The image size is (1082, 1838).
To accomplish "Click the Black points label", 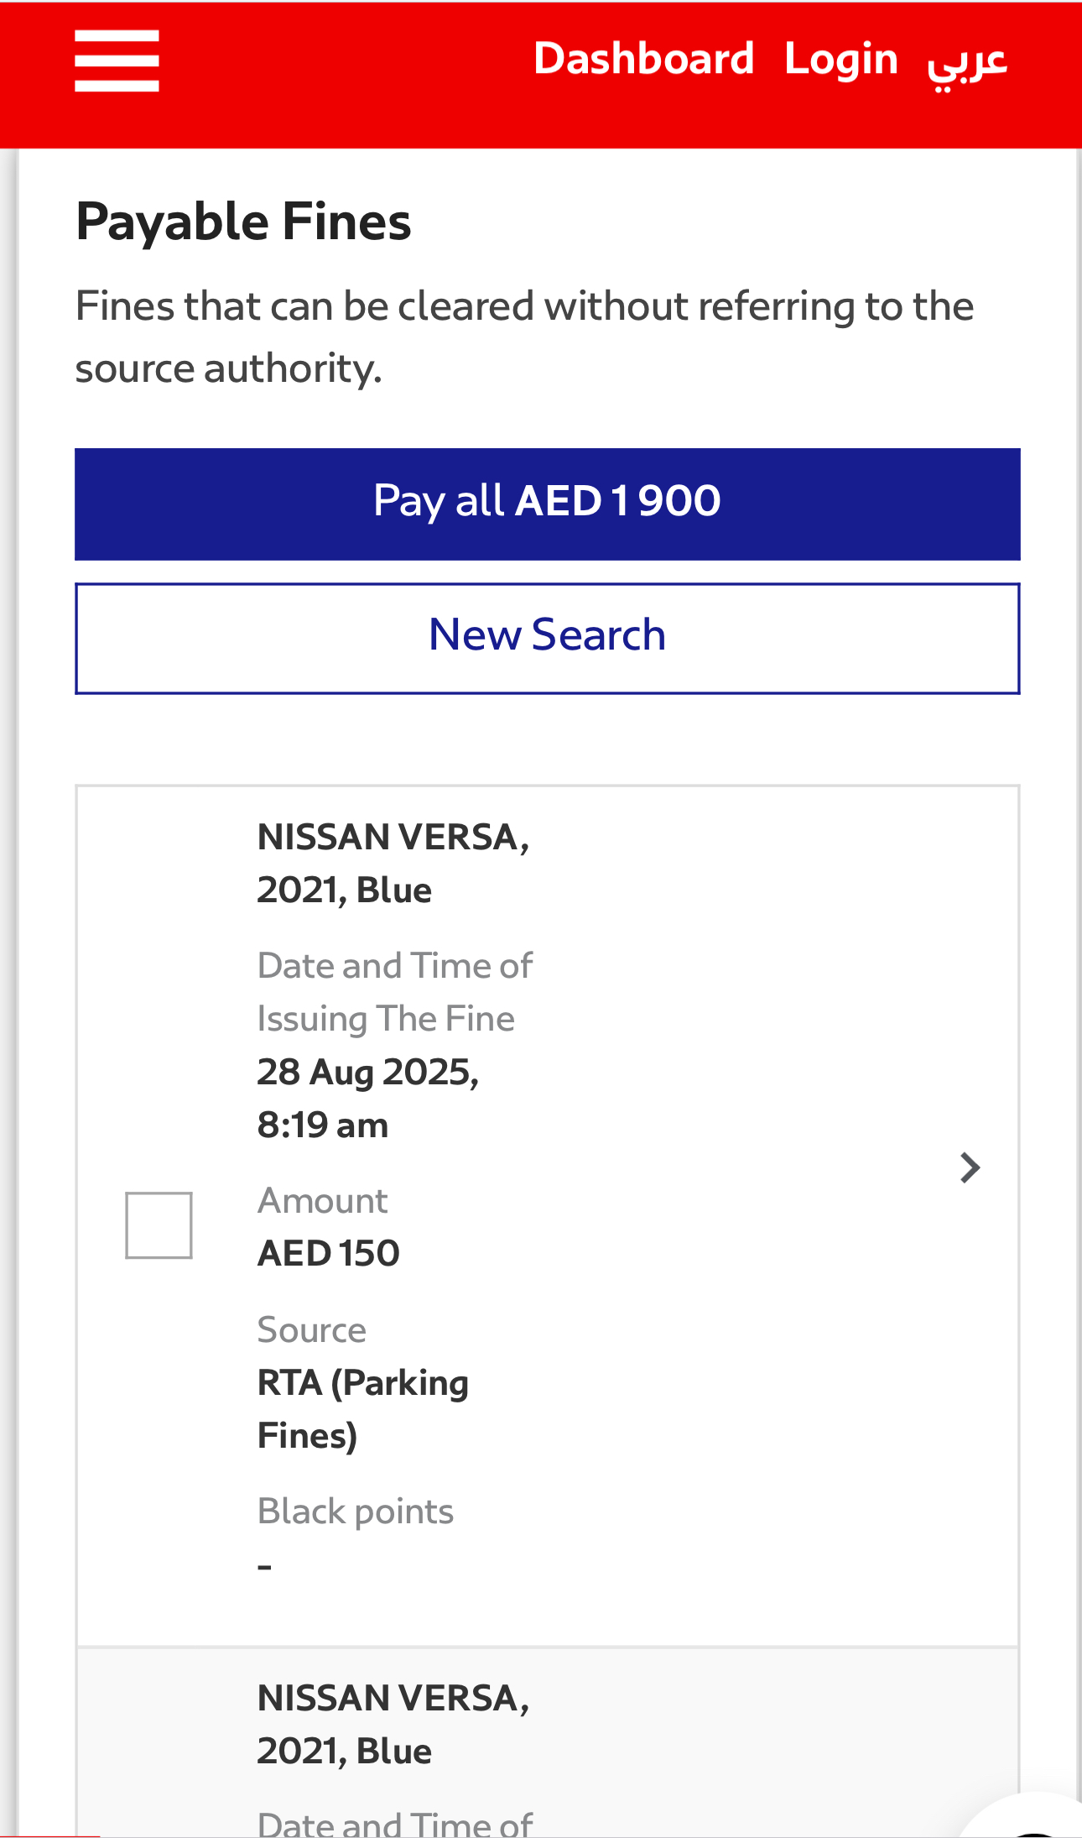I will pos(355,1511).
